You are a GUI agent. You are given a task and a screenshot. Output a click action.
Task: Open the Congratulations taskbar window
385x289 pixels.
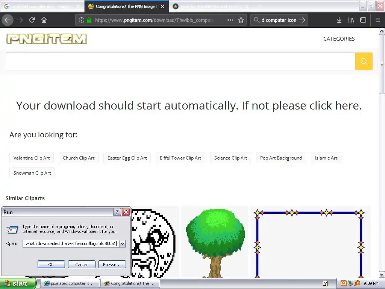coord(130,283)
